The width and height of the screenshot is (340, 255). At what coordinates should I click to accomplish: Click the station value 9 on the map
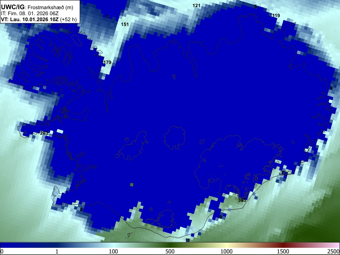coord(220,217)
